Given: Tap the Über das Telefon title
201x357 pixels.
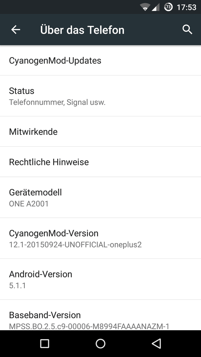Looking at the screenshot, I should 82,30.
